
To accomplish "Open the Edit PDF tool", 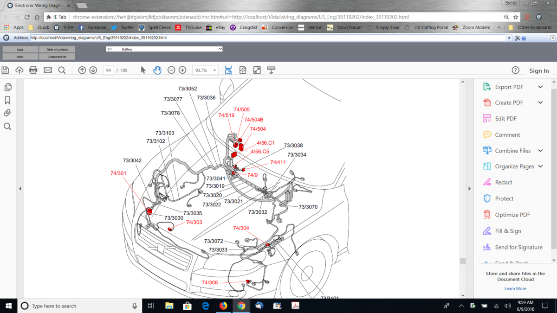I will (505, 119).
